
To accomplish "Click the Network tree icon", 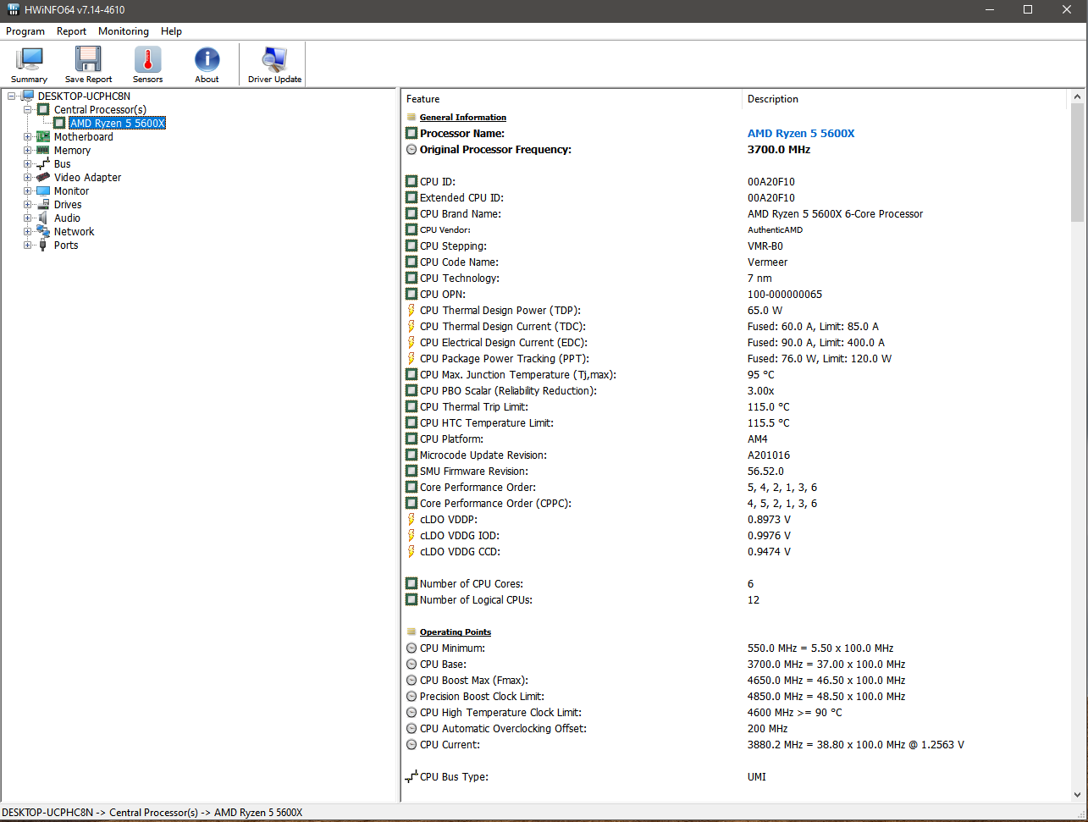I will click(x=43, y=232).
